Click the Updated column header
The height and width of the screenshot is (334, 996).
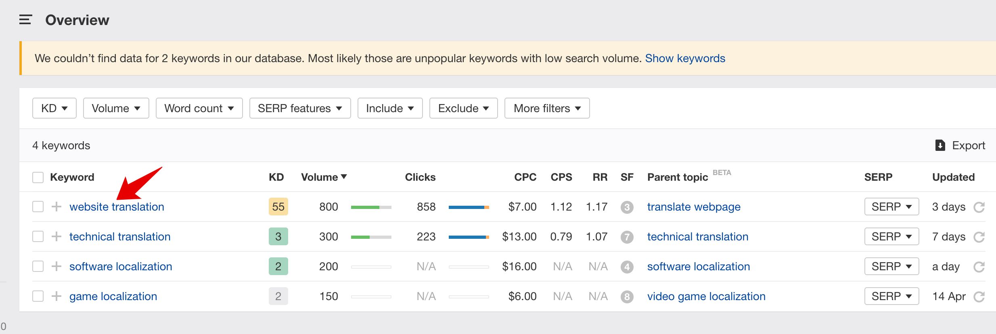[953, 177]
